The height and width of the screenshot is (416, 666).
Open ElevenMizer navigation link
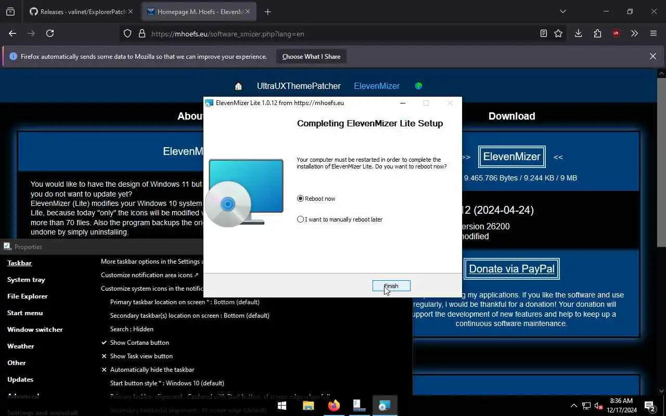(377, 86)
